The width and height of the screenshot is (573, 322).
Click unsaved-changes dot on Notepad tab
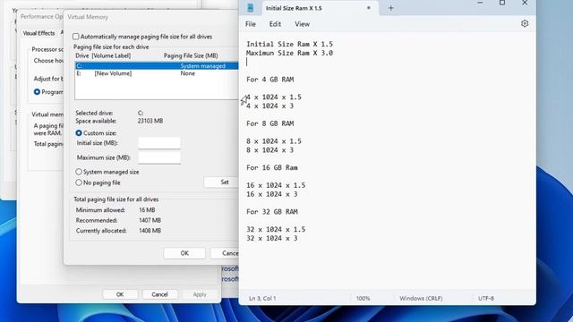tap(369, 8)
